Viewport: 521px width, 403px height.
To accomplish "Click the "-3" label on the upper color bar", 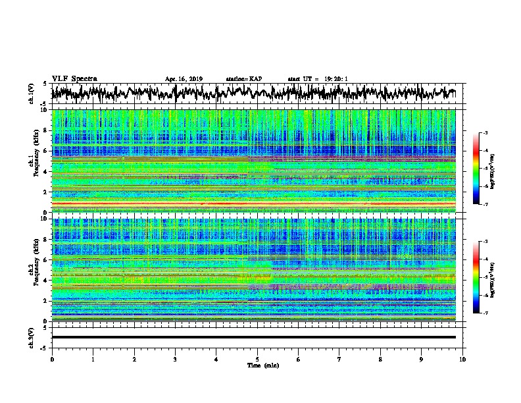I will 485,132.
